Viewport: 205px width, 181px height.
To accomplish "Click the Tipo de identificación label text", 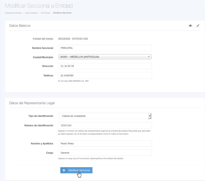I will click(41, 116).
